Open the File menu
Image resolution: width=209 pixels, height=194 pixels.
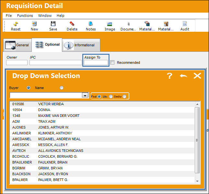click(x=9, y=16)
